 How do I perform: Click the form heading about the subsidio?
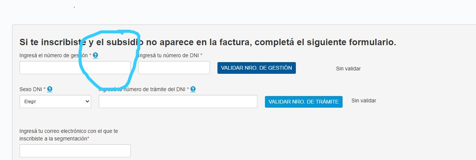pyautogui.click(x=208, y=42)
